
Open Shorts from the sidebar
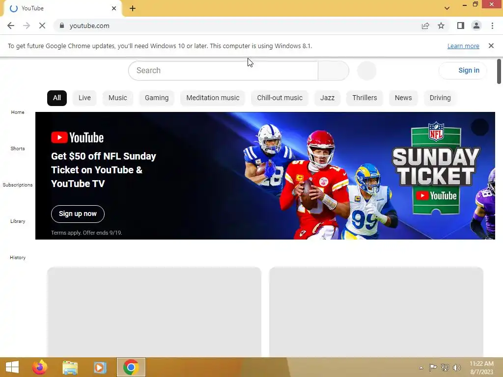click(18, 148)
